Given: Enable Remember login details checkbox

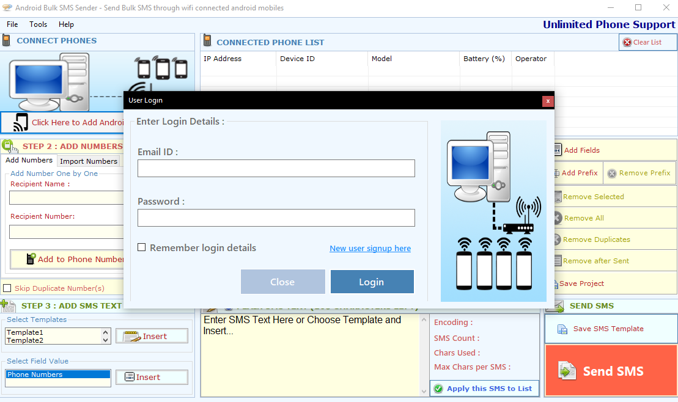Looking at the screenshot, I should pyautogui.click(x=142, y=247).
